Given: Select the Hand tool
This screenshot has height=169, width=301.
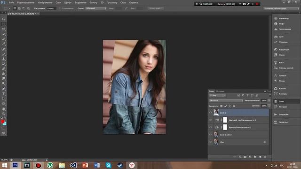Looking at the screenshot, I should 3,109.
